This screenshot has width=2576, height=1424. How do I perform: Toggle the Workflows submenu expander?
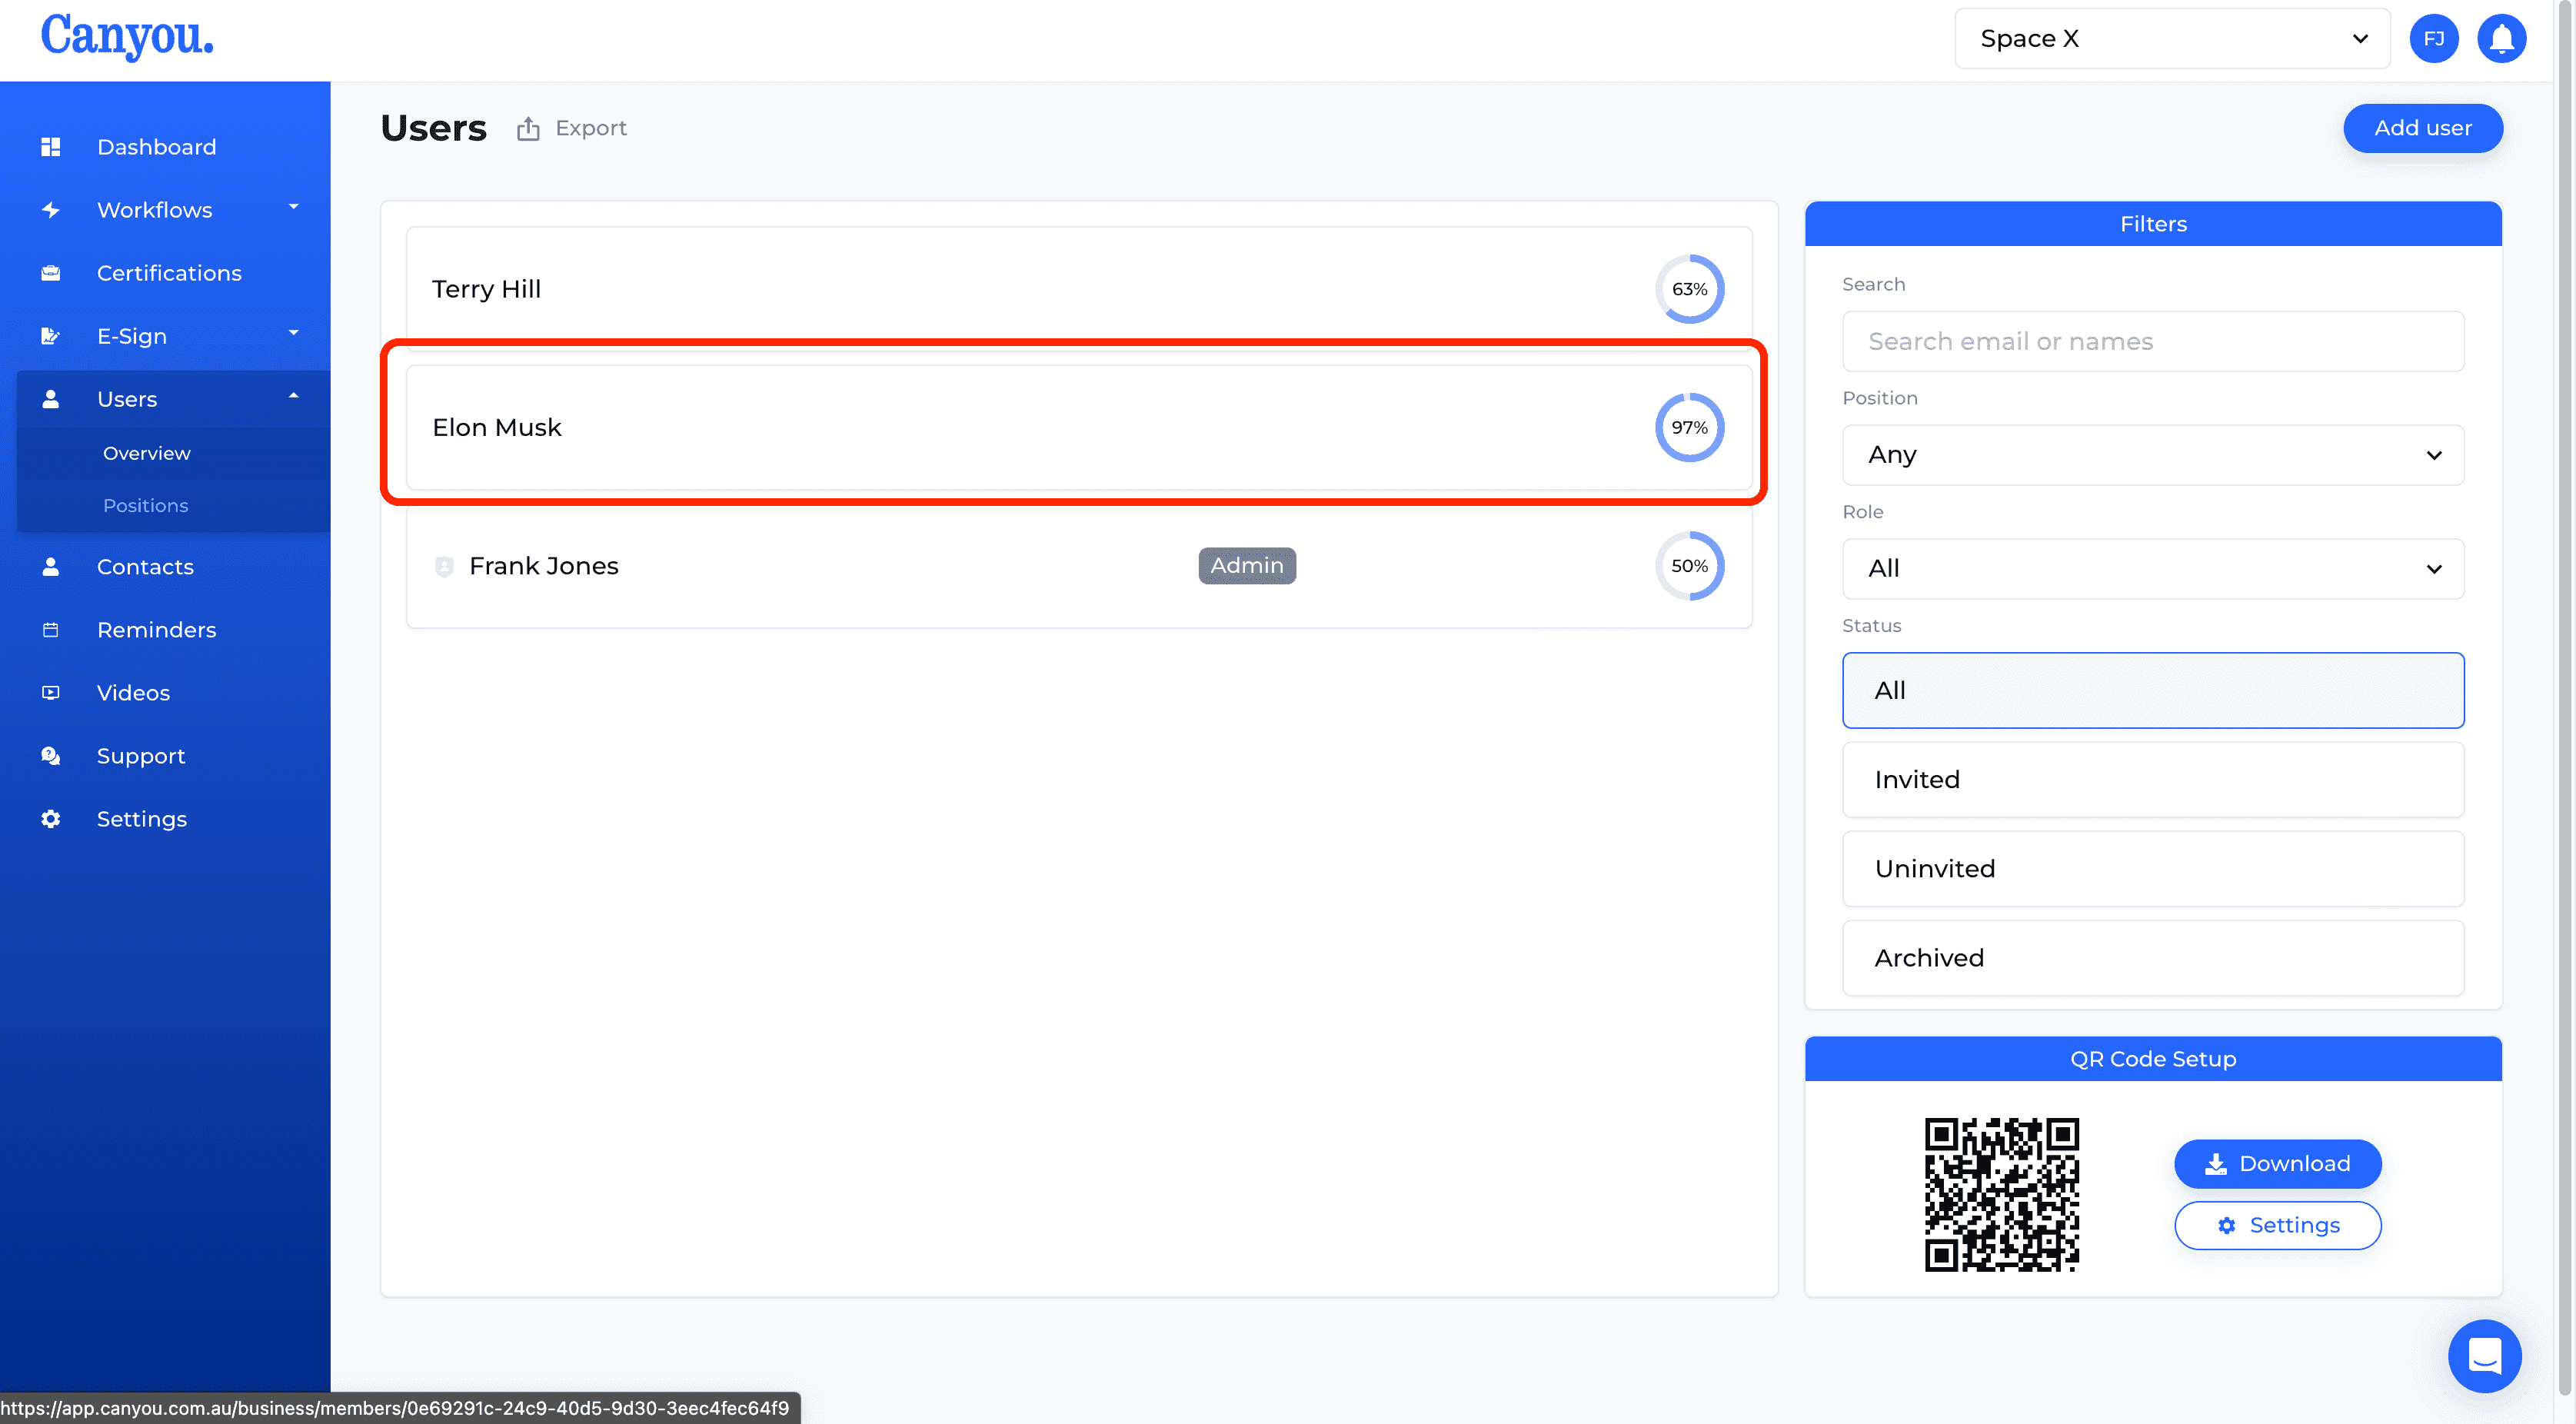(x=293, y=208)
